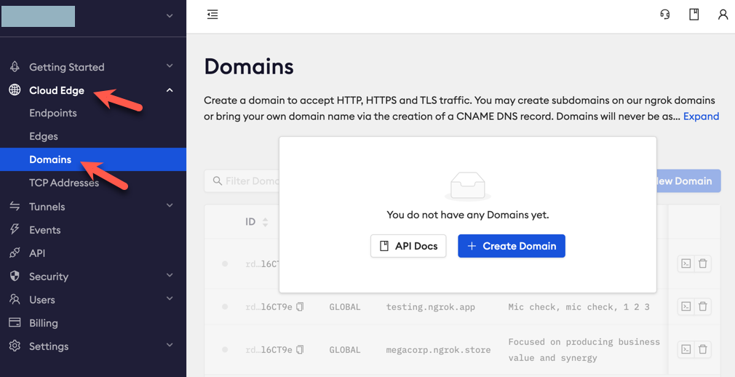Viewport: 735px width, 377px height.
Task: Click the New Domain button
Action: 688,181
